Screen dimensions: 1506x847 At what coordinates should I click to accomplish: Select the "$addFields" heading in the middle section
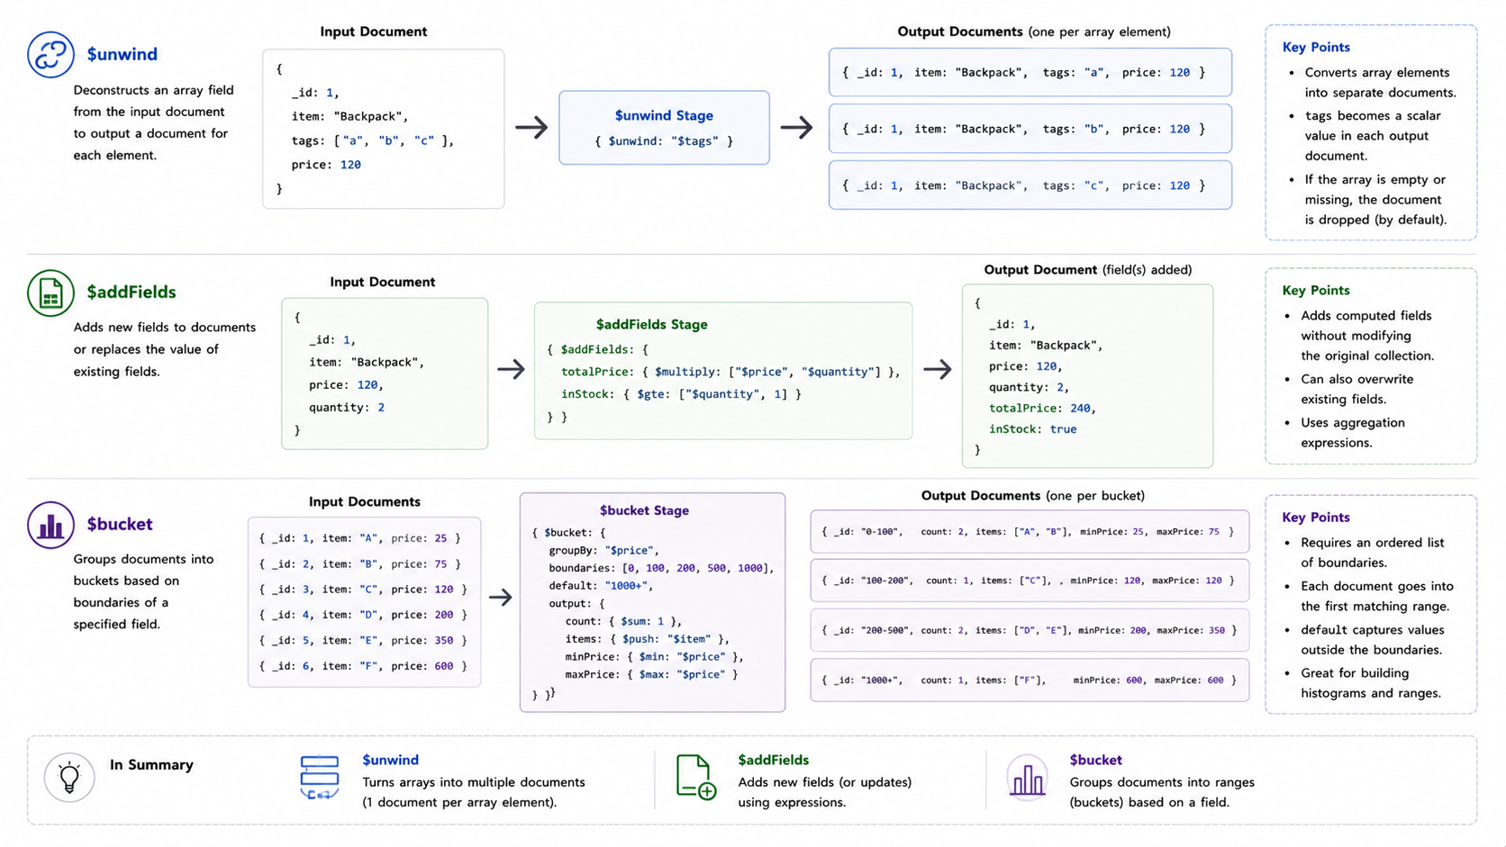point(132,292)
